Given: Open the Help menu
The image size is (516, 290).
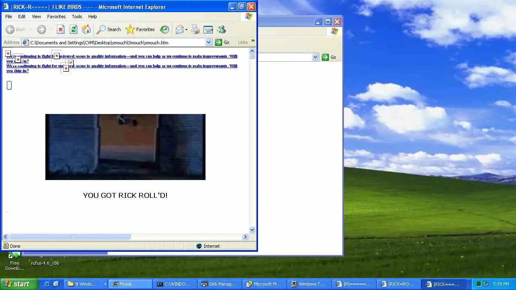Looking at the screenshot, I should [93, 17].
